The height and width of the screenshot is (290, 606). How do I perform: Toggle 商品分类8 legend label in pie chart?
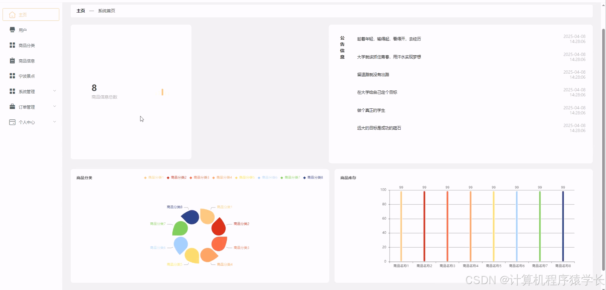tap(315, 178)
